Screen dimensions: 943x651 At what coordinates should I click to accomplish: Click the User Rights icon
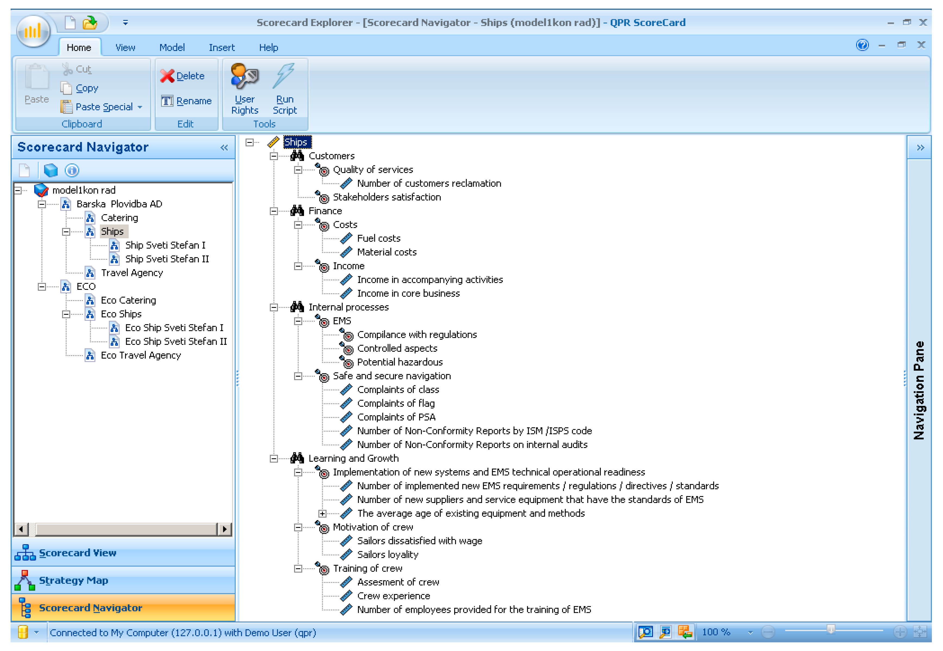tap(244, 76)
